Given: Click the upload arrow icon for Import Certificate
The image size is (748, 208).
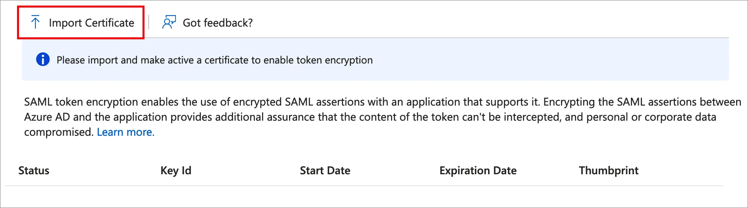Looking at the screenshot, I should click(x=35, y=22).
